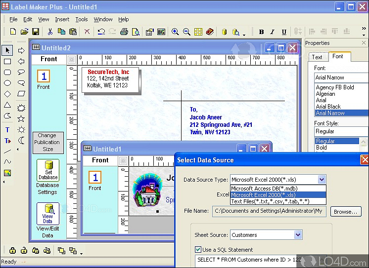Select the star shape tool

[21, 118]
